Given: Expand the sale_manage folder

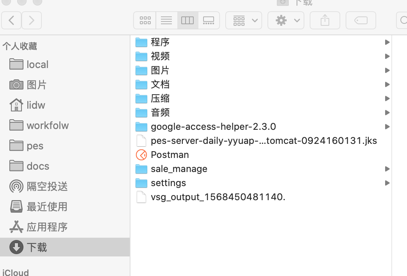Looking at the screenshot, I should point(387,169).
